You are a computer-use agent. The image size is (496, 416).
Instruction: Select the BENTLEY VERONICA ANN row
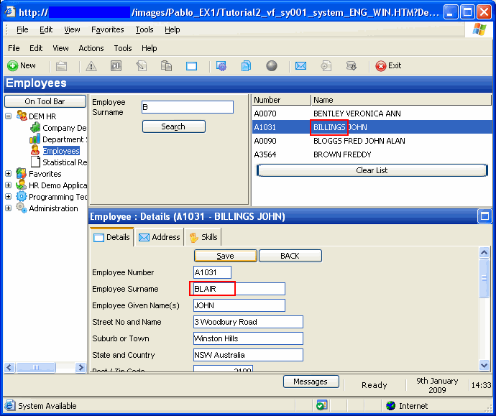[x=372, y=114]
